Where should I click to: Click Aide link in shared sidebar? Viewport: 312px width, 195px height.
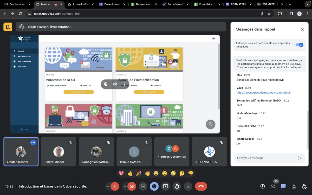pos(24,129)
